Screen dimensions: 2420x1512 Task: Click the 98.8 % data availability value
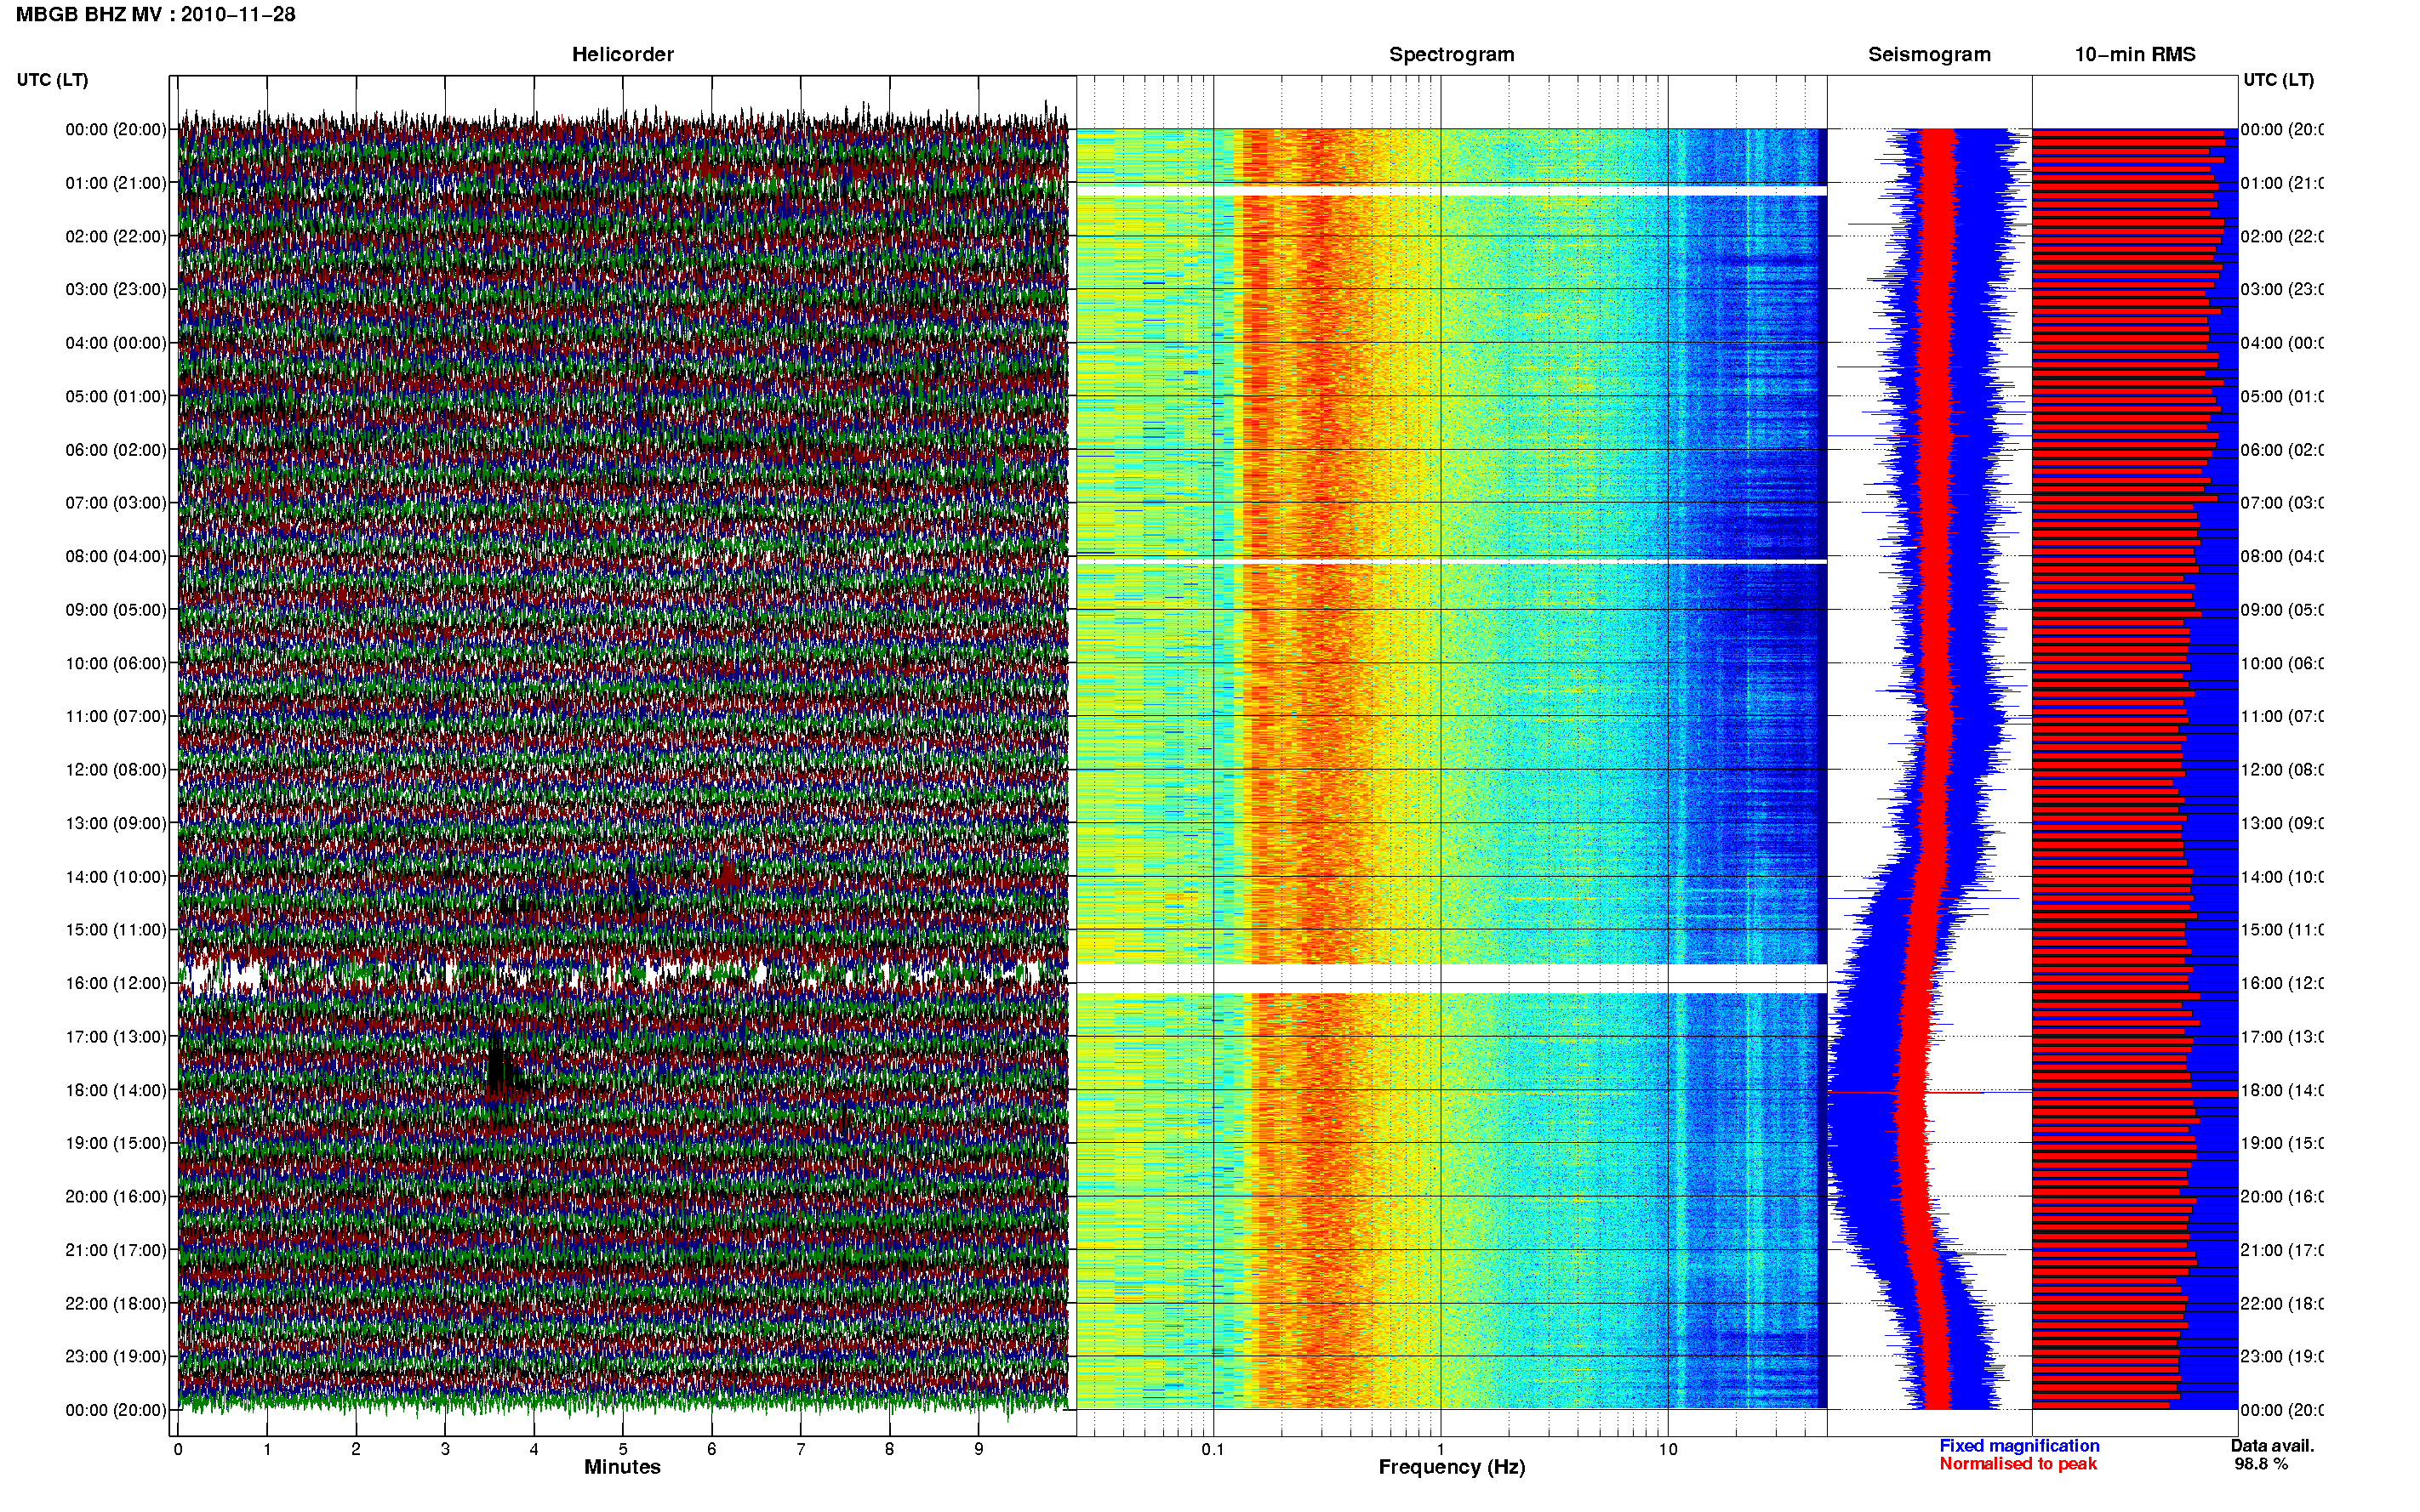click(x=2261, y=1464)
